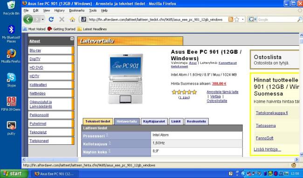Open FennoSoft store link

[x=264, y=138]
